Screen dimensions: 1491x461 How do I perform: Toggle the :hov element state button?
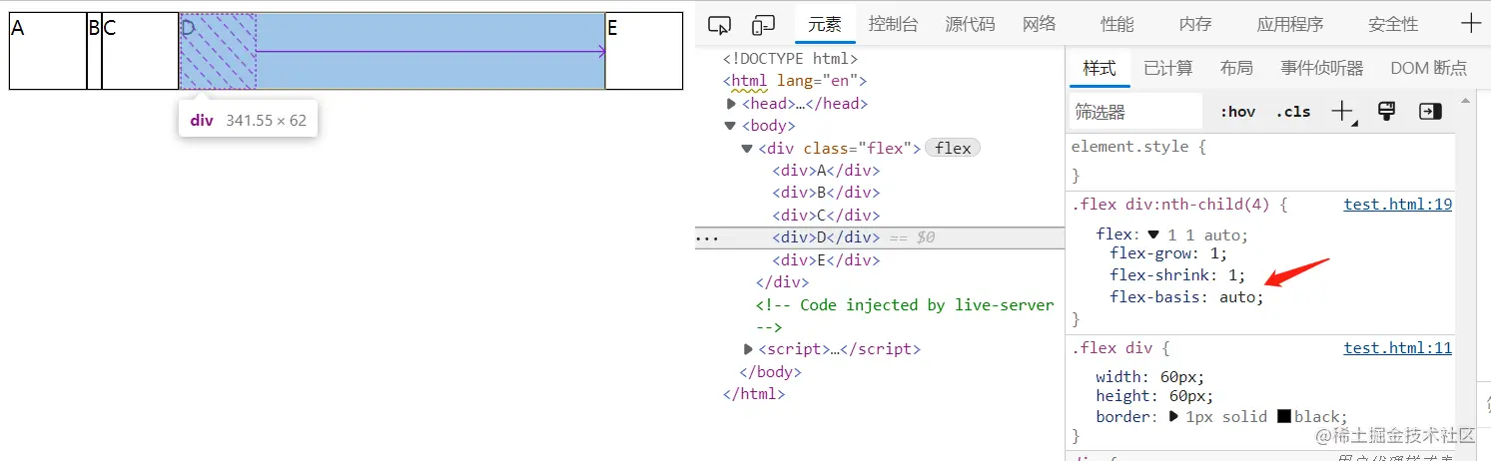[x=1237, y=112]
